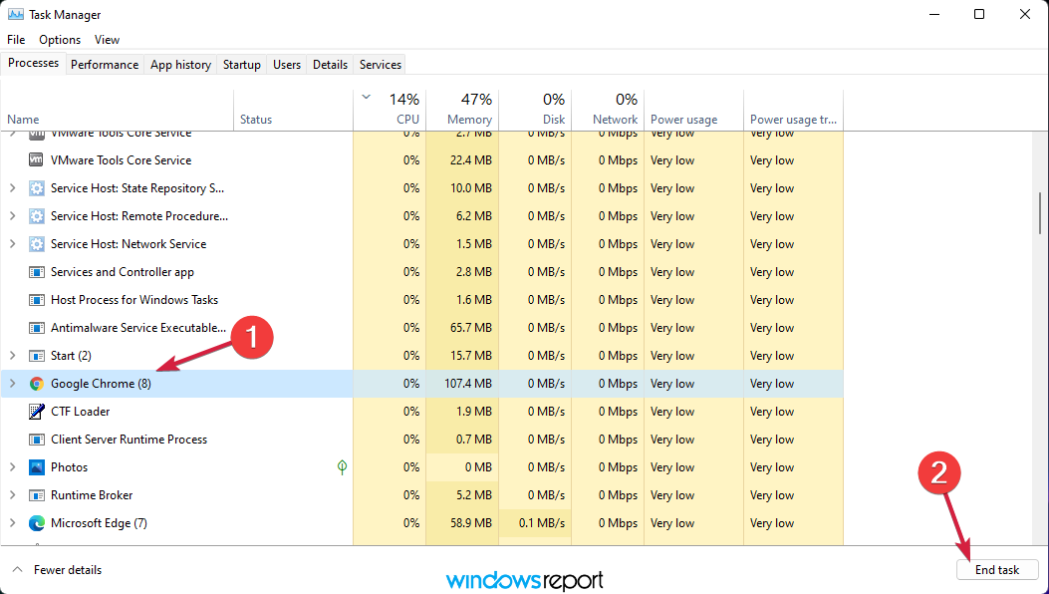Click the CTF Loader pen icon

click(37, 412)
